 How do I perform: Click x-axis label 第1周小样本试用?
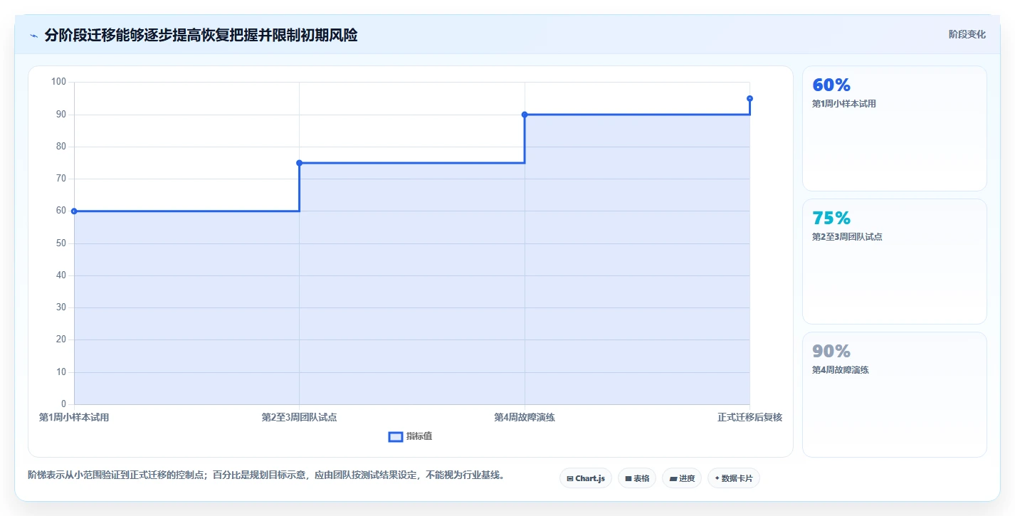coord(74,418)
